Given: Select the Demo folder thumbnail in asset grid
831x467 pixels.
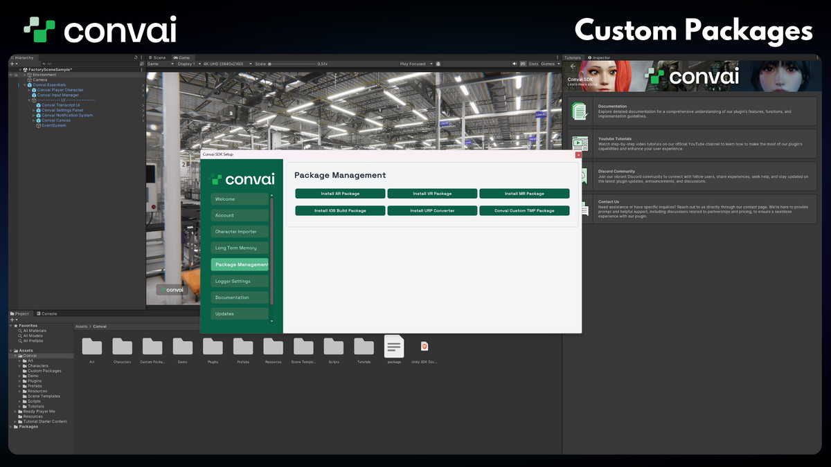Looking at the screenshot, I should click(183, 346).
